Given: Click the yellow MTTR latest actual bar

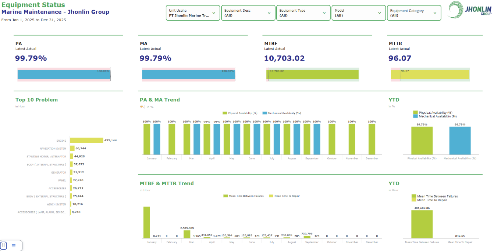Looking at the screenshot, I should 430,74.
